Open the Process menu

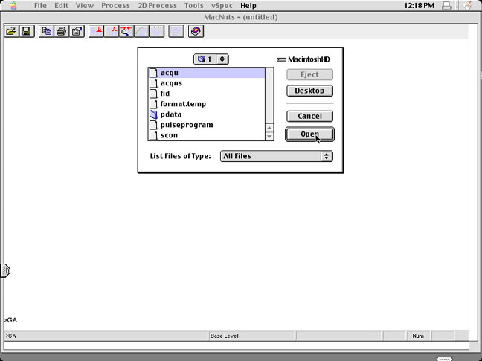point(115,5)
